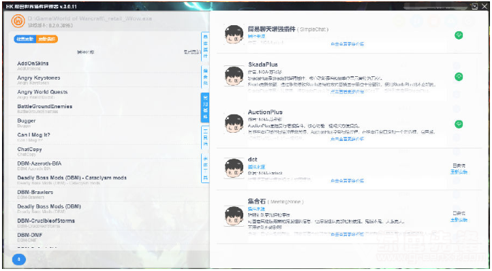This screenshot has width=492, height=271.
Task: Click the blue delete link for dct
Action: click(459, 172)
